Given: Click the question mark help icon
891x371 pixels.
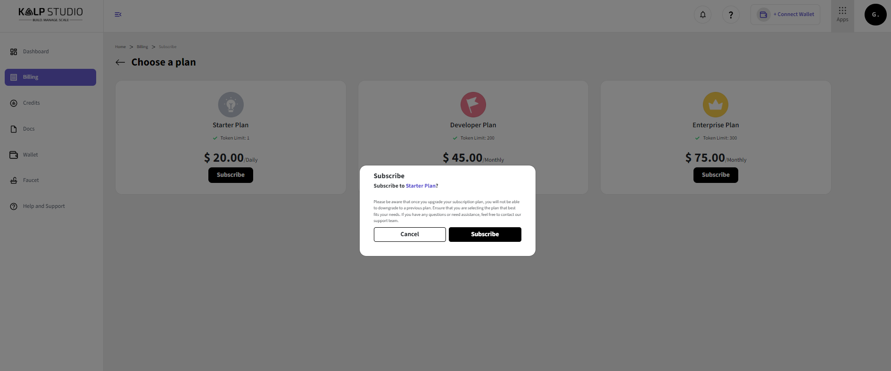Looking at the screenshot, I should (x=731, y=15).
